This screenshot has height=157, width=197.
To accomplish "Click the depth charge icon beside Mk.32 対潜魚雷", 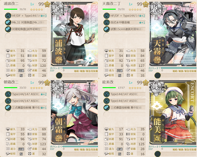I will 8,22.
